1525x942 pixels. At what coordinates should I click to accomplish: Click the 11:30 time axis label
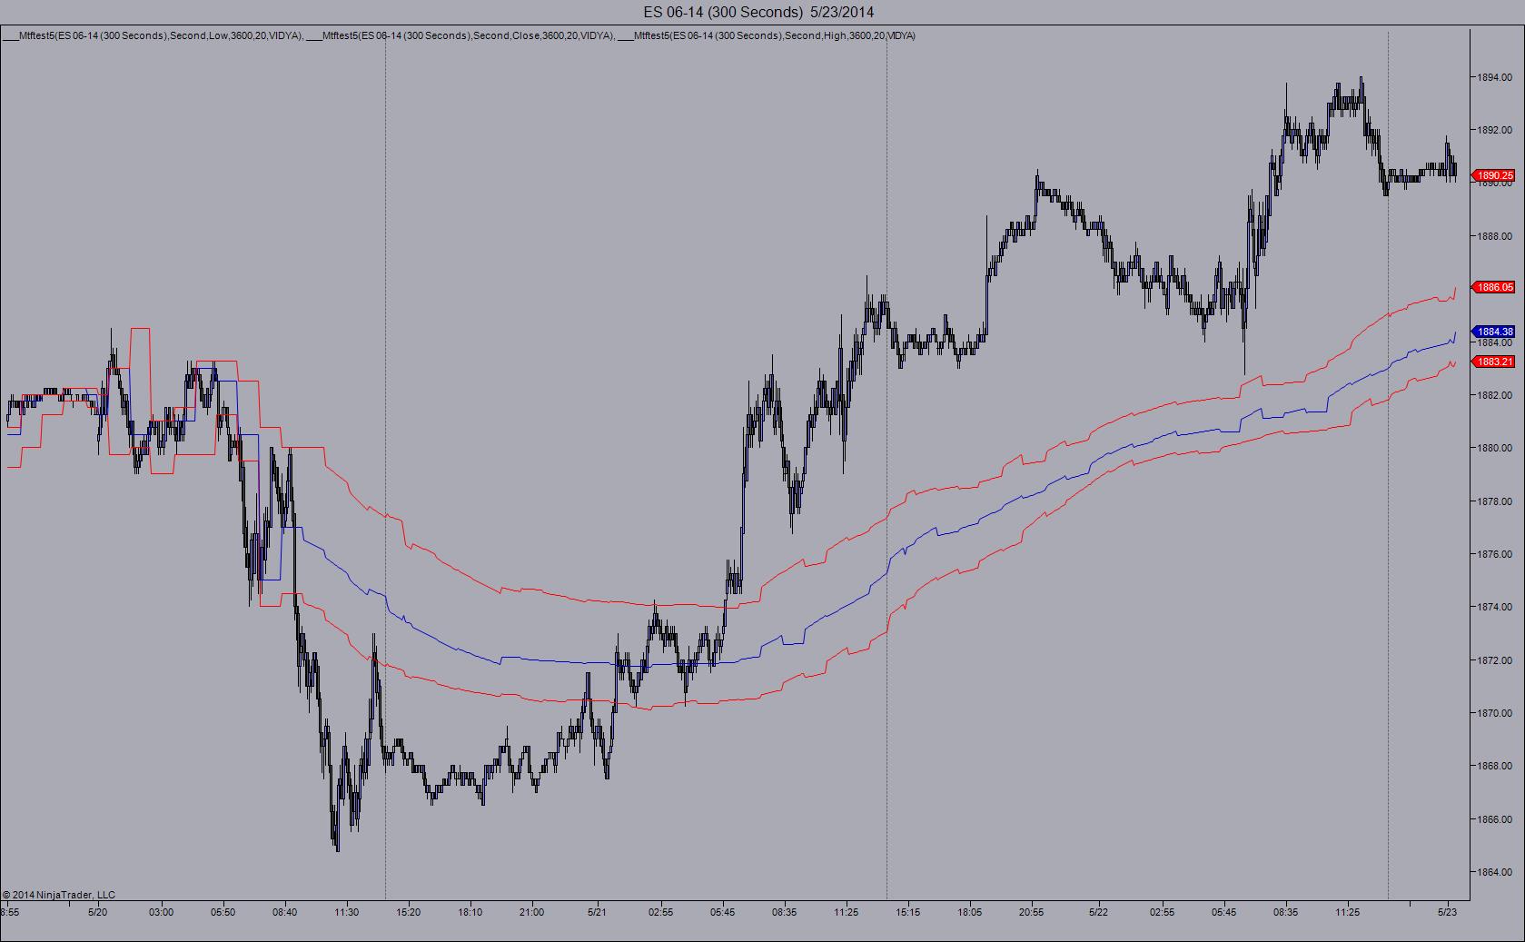pyautogui.click(x=346, y=912)
